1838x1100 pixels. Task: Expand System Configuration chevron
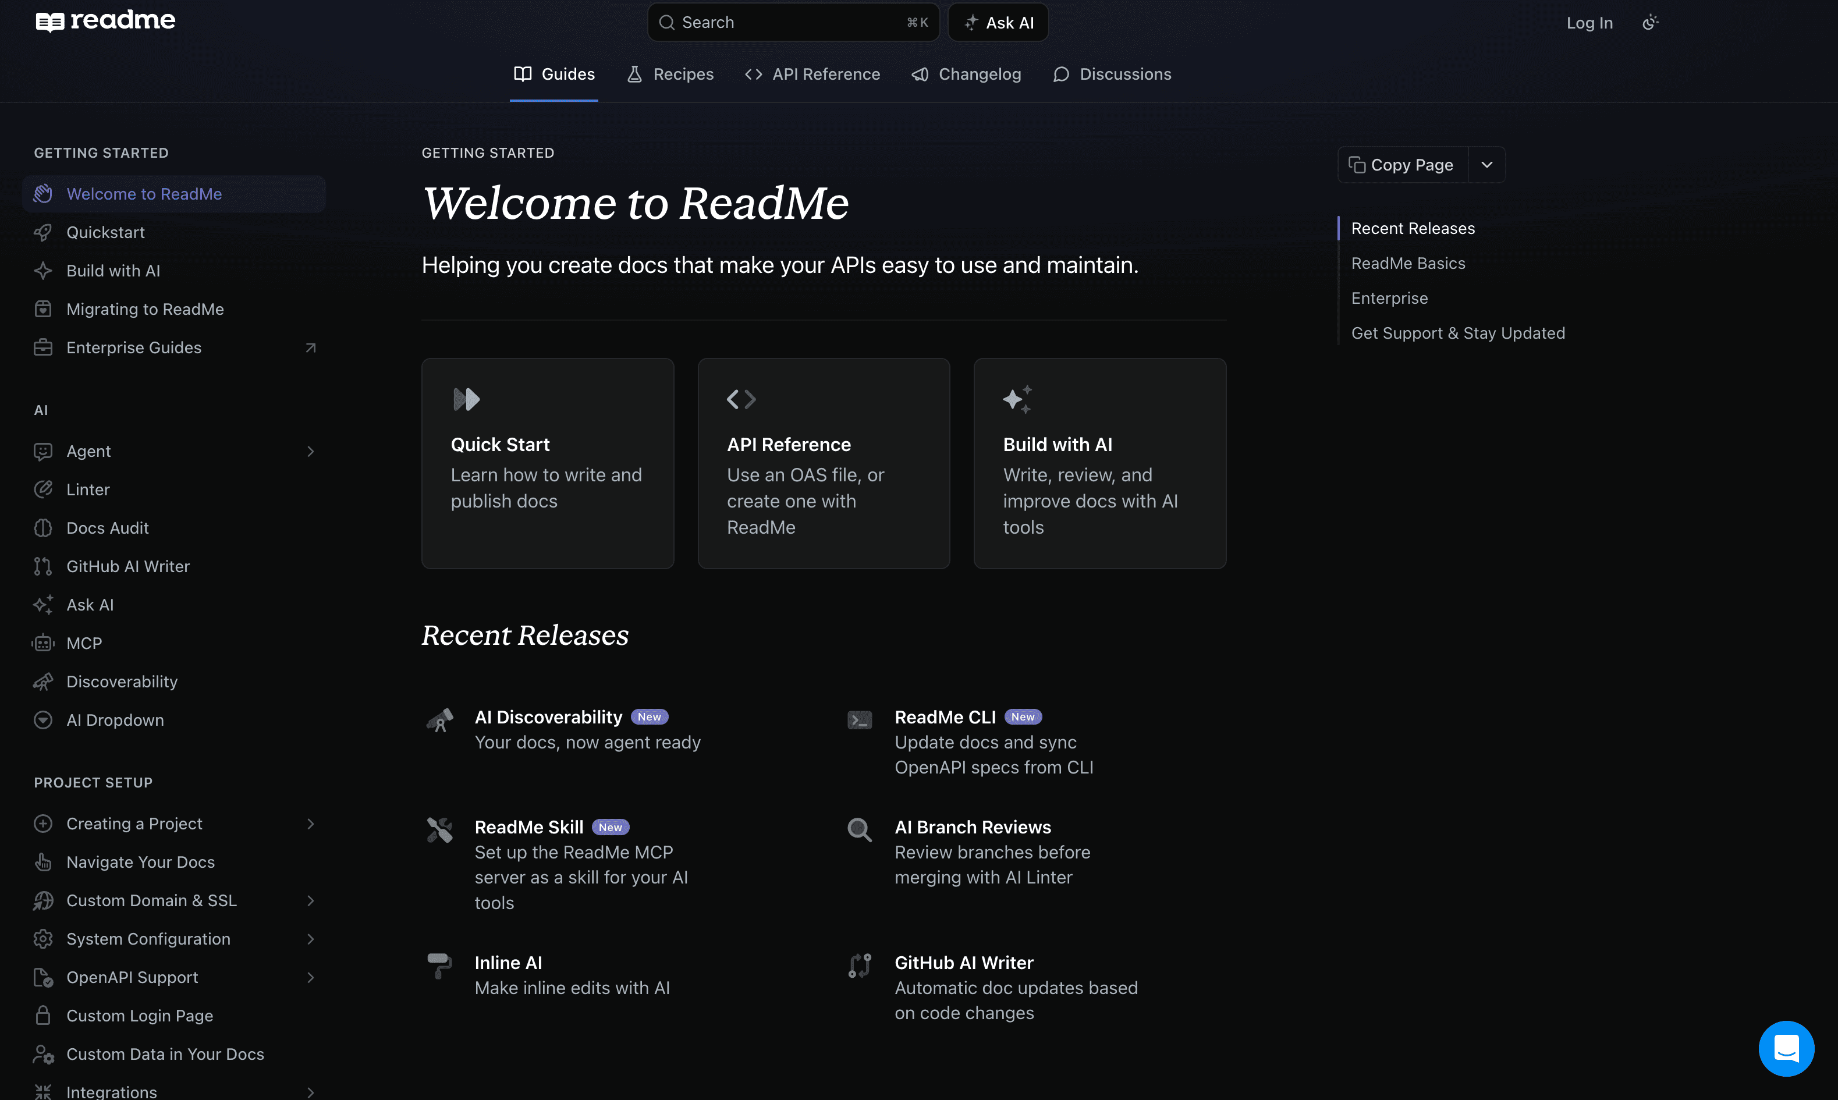(311, 939)
